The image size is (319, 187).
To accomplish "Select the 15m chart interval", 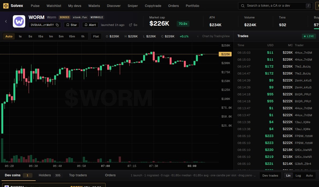I will click(x=72, y=36).
